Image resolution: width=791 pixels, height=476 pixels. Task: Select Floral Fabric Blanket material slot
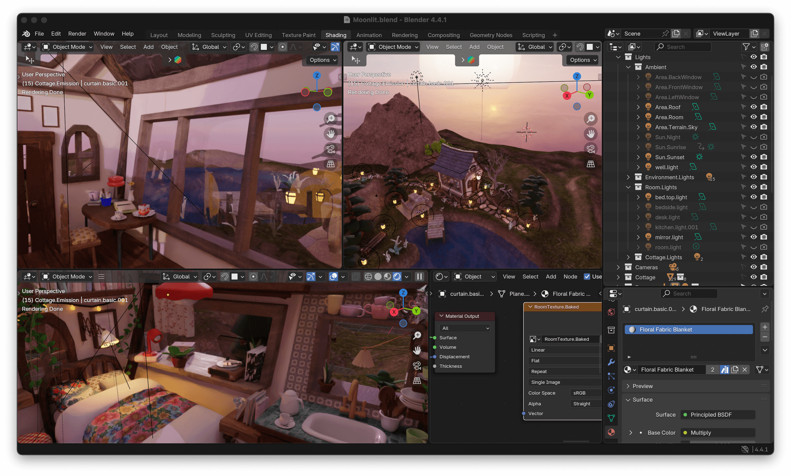click(x=689, y=329)
